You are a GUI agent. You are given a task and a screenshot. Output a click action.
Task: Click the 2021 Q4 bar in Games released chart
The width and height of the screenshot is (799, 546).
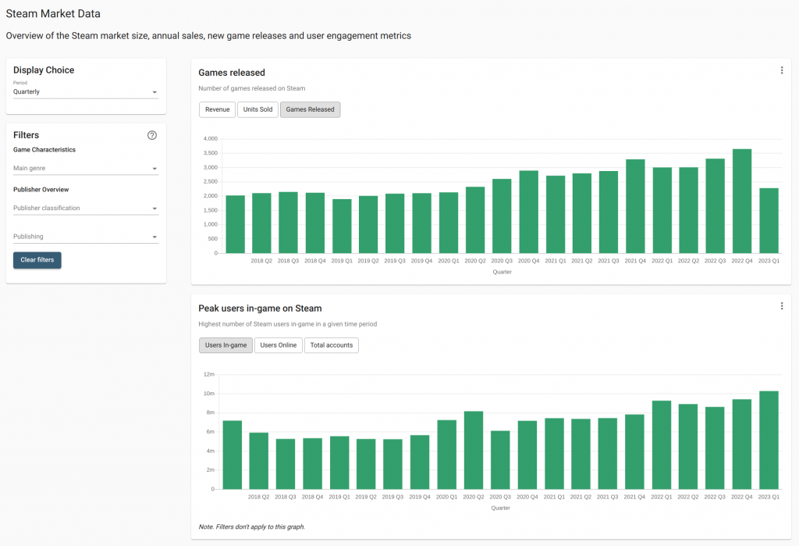[635, 206]
